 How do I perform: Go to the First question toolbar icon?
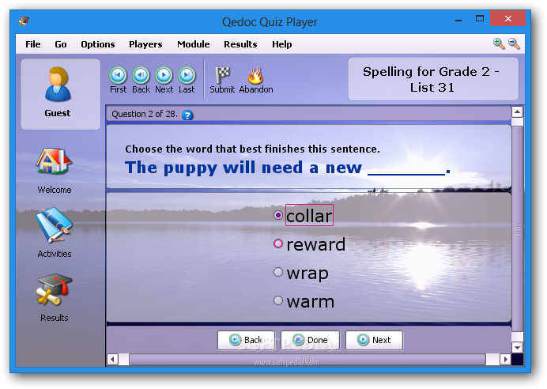pyautogui.click(x=118, y=75)
